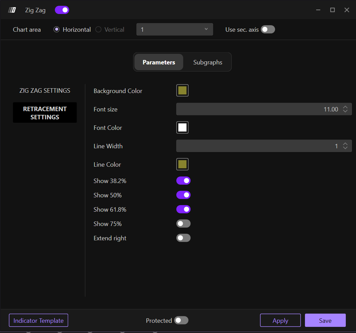Toggle the Protected switch
The width and height of the screenshot is (356, 333).
click(181, 320)
